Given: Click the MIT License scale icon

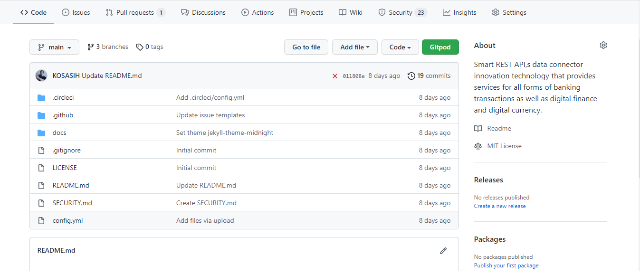Looking at the screenshot, I should tap(478, 146).
